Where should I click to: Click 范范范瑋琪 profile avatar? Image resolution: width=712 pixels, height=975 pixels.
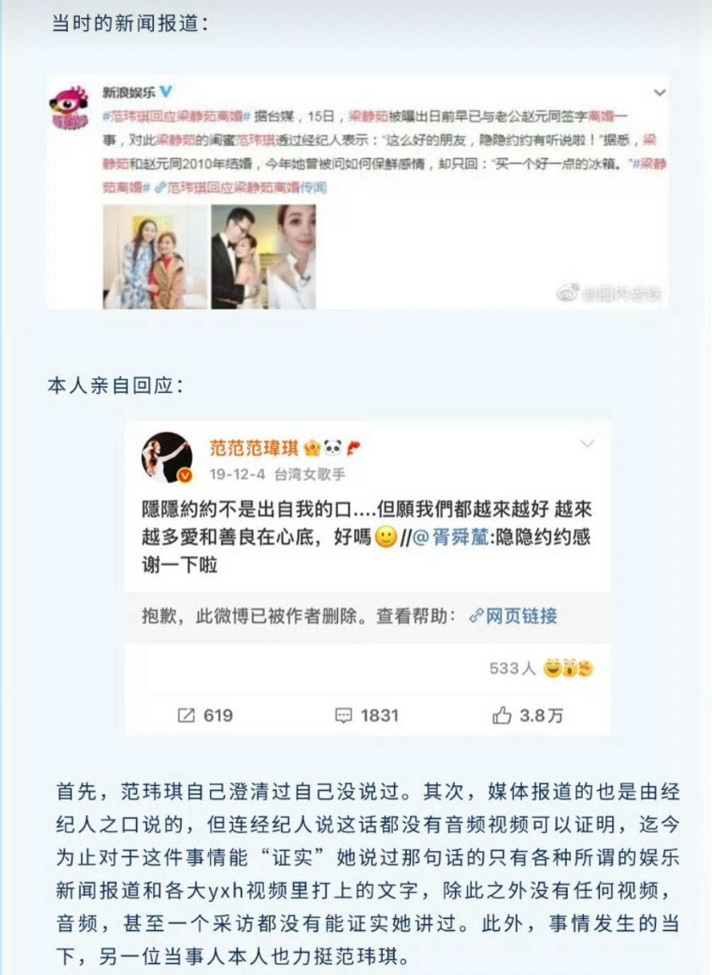[168, 457]
